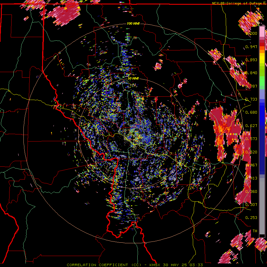The image size is (267, 267).
Task: Select the 50 NMI range ring label
Action: coord(133,78)
